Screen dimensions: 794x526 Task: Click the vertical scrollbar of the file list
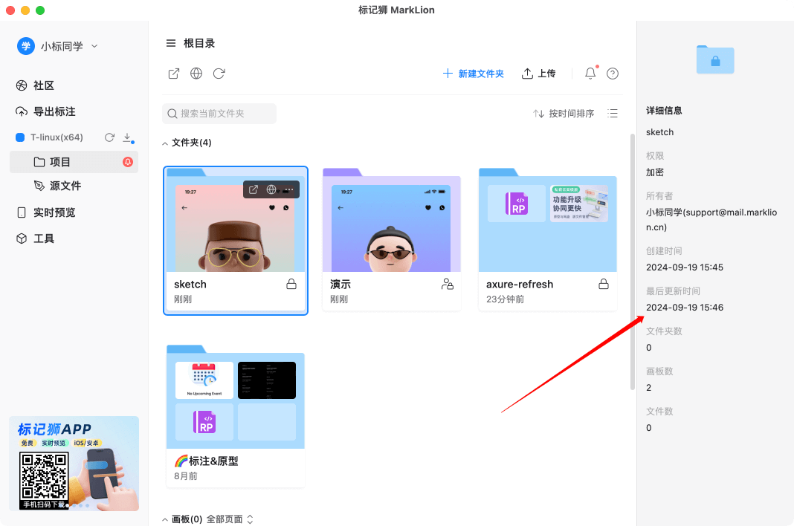click(x=633, y=260)
